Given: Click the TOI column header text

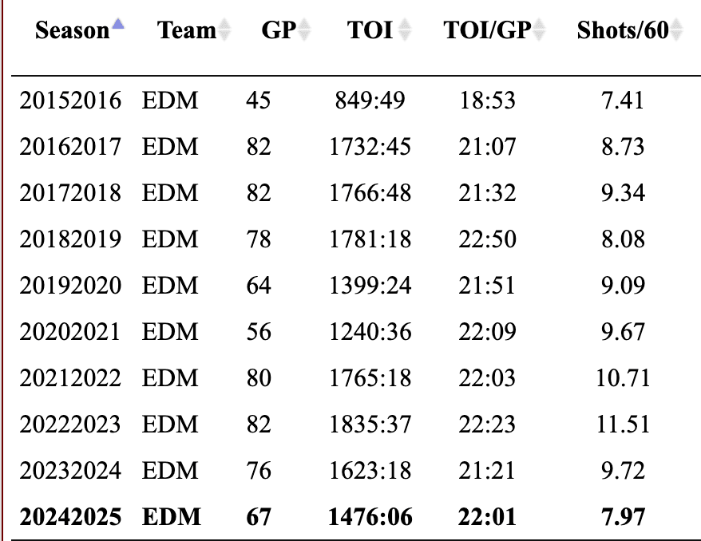Looking at the screenshot, I should pyautogui.click(x=370, y=31).
